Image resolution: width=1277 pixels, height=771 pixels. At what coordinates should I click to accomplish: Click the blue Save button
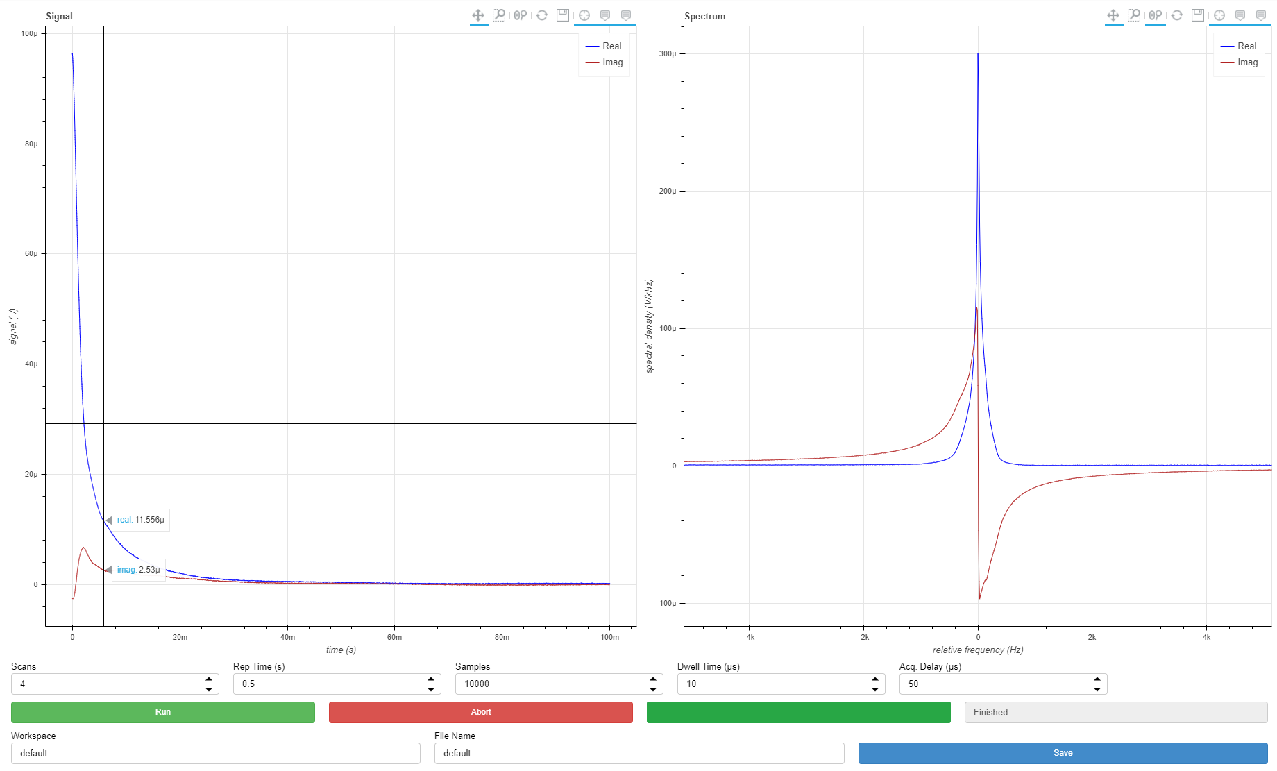[1063, 753]
